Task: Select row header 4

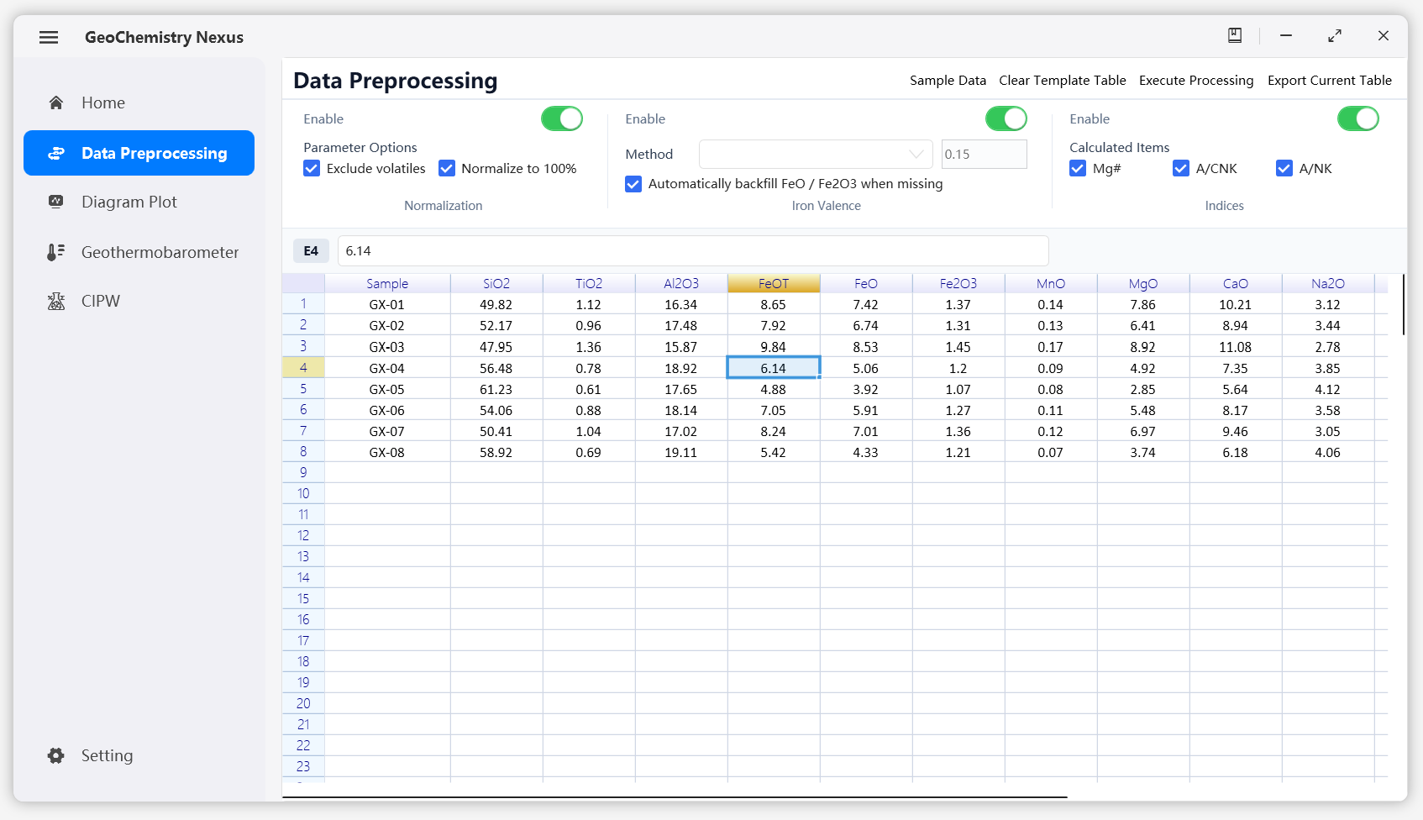Action: pyautogui.click(x=303, y=368)
